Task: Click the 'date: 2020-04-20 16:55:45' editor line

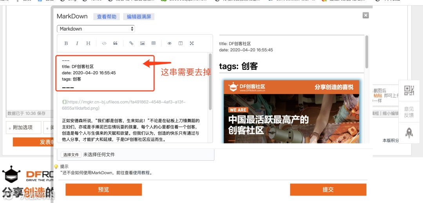Action: click(x=89, y=73)
